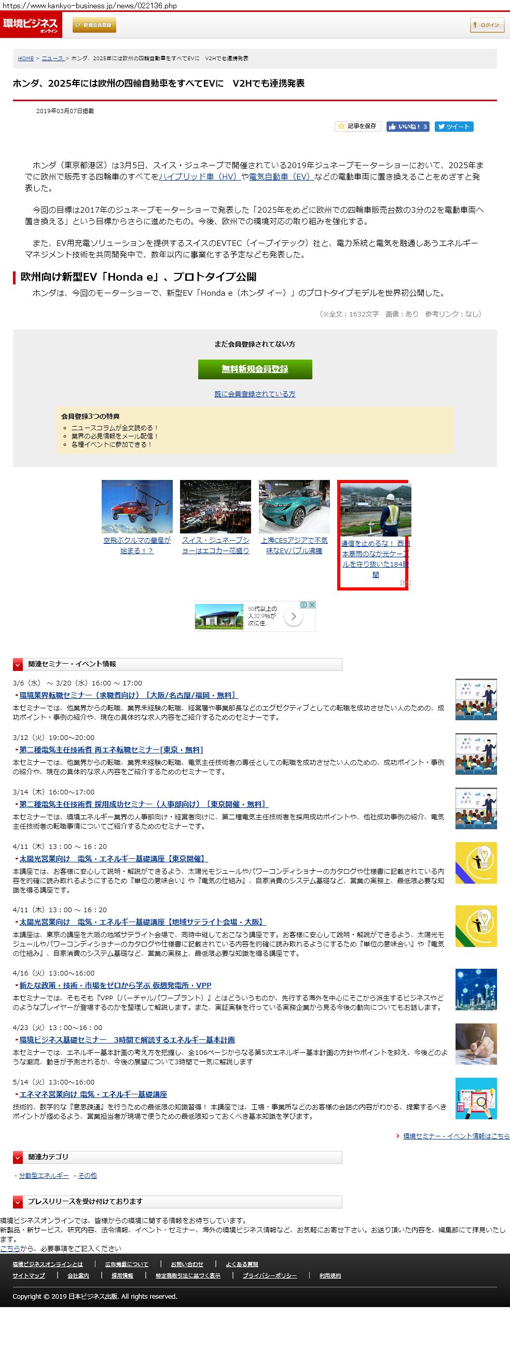Open 太陽光営業向け 基礎講座【東京開催】 link

click(114, 858)
